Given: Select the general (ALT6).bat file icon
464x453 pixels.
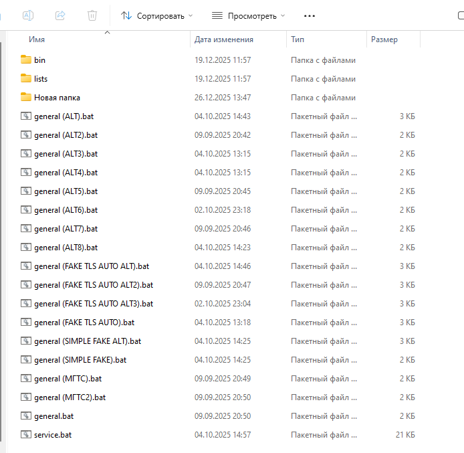Looking at the screenshot, I should [26, 209].
